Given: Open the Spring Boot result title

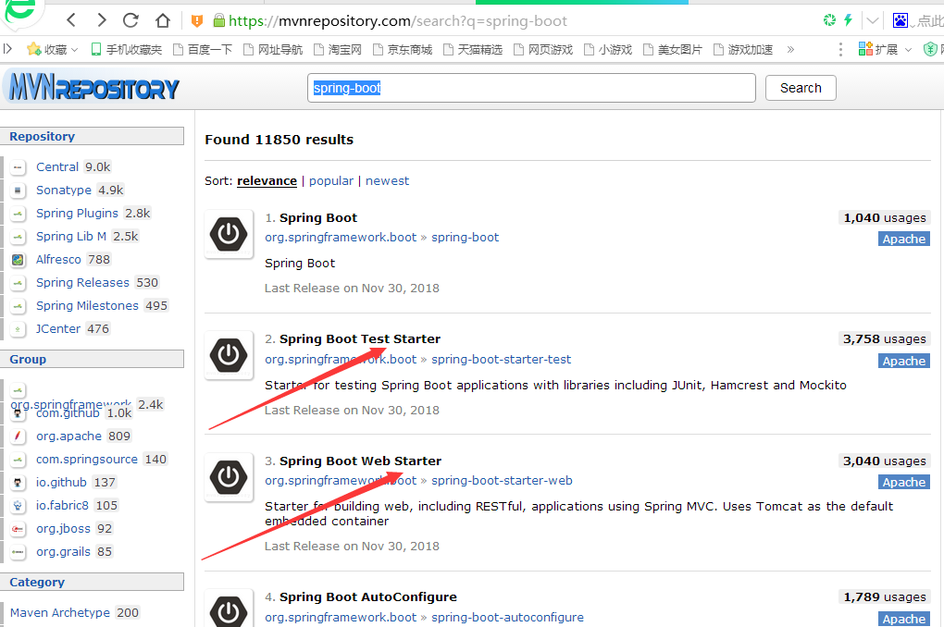Looking at the screenshot, I should pos(317,218).
